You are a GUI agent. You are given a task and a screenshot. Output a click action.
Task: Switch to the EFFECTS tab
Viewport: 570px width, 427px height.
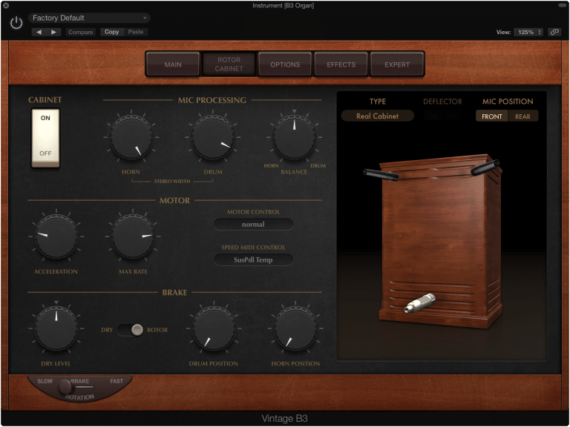[341, 64]
